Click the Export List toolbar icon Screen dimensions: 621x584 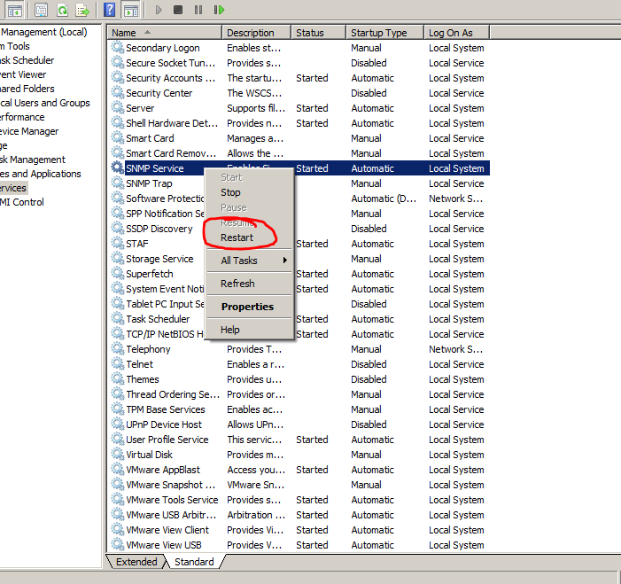(82, 10)
